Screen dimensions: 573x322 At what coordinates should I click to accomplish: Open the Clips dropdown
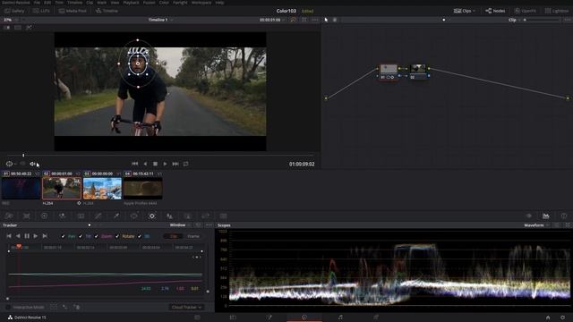pos(465,11)
